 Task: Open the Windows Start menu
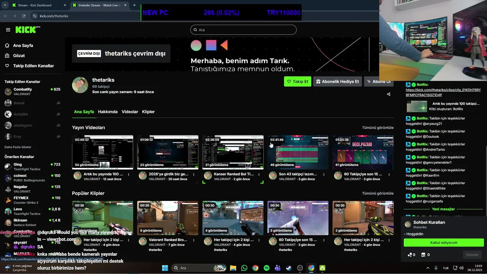click(165, 268)
